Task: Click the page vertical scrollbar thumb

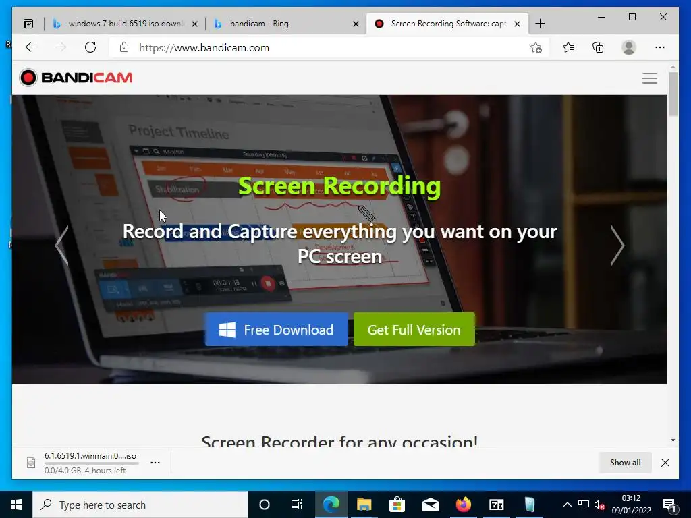Action: 673,94
